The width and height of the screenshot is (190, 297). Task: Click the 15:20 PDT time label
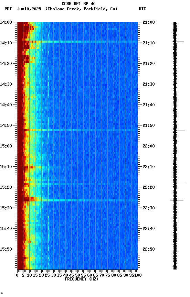pyautogui.click(x=6, y=188)
